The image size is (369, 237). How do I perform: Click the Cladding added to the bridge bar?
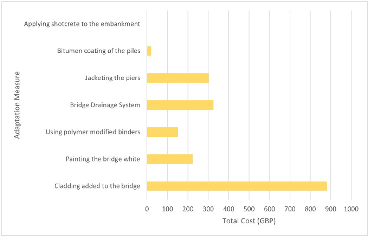(237, 186)
